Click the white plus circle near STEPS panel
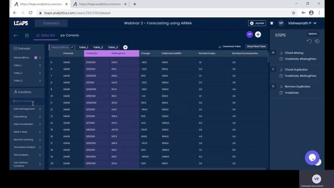Screen dimensions: 334x188 (x=258, y=34)
